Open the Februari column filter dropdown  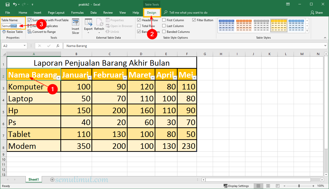click(x=125, y=78)
